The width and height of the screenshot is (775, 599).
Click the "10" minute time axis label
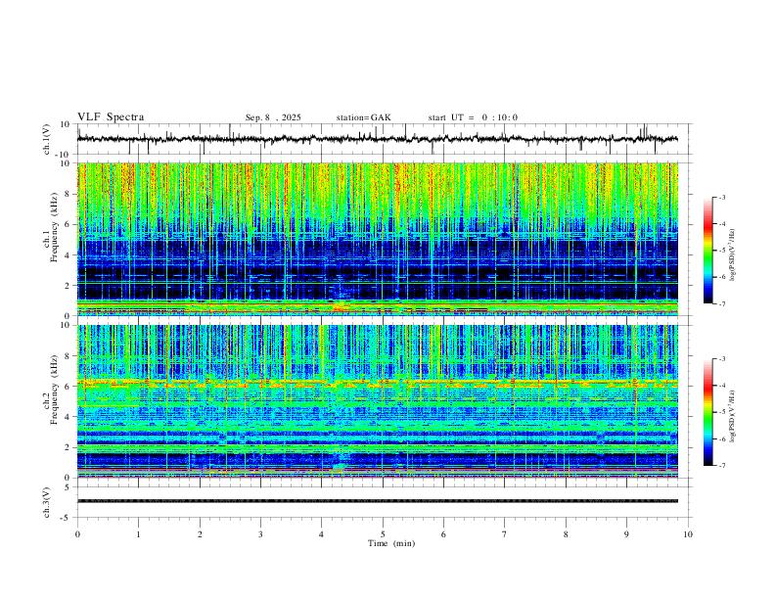point(688,534)
